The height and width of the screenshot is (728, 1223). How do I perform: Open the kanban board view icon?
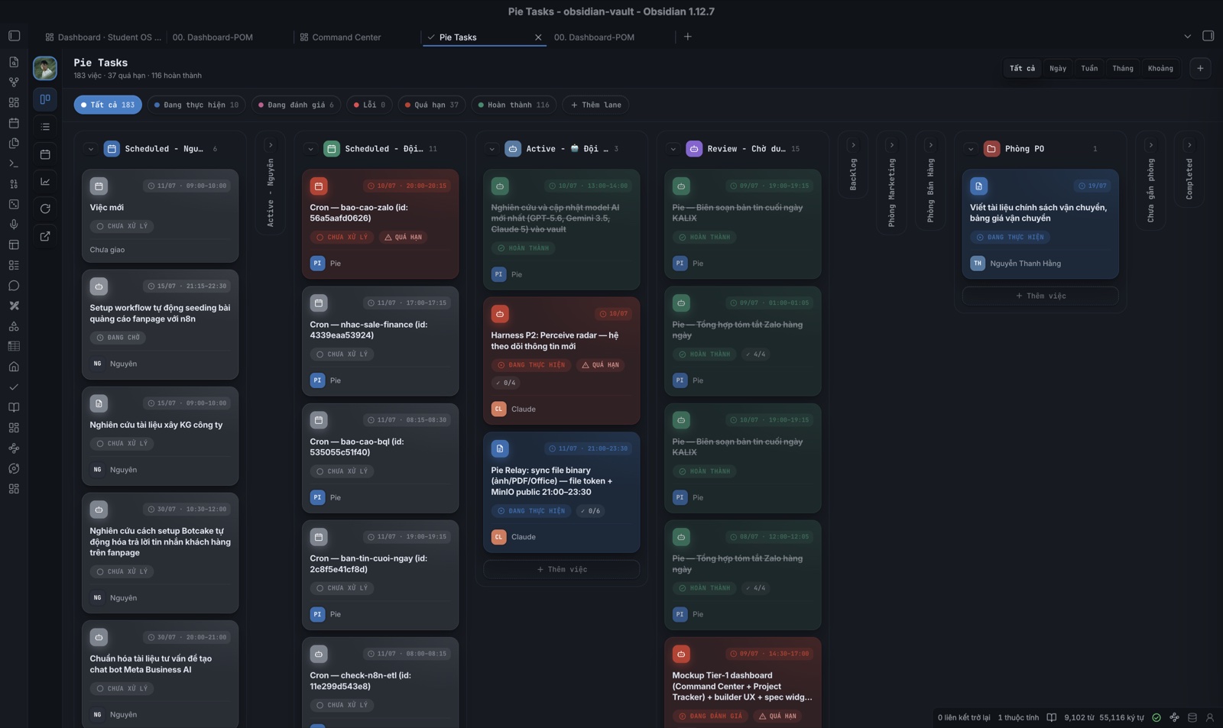[45, 99]
